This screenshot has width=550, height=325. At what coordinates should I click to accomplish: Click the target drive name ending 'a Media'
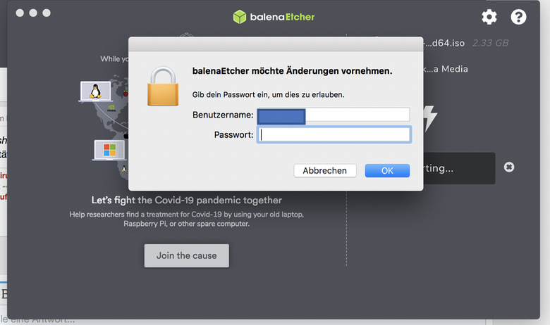(x=446, y=69)
